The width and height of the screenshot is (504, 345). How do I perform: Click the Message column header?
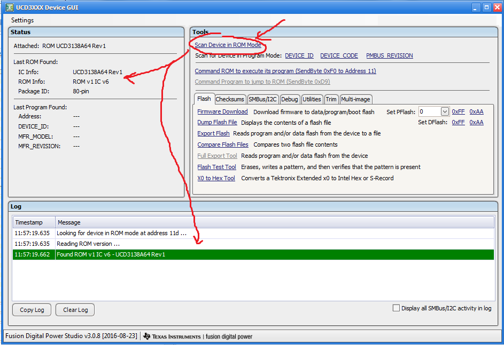275,222
